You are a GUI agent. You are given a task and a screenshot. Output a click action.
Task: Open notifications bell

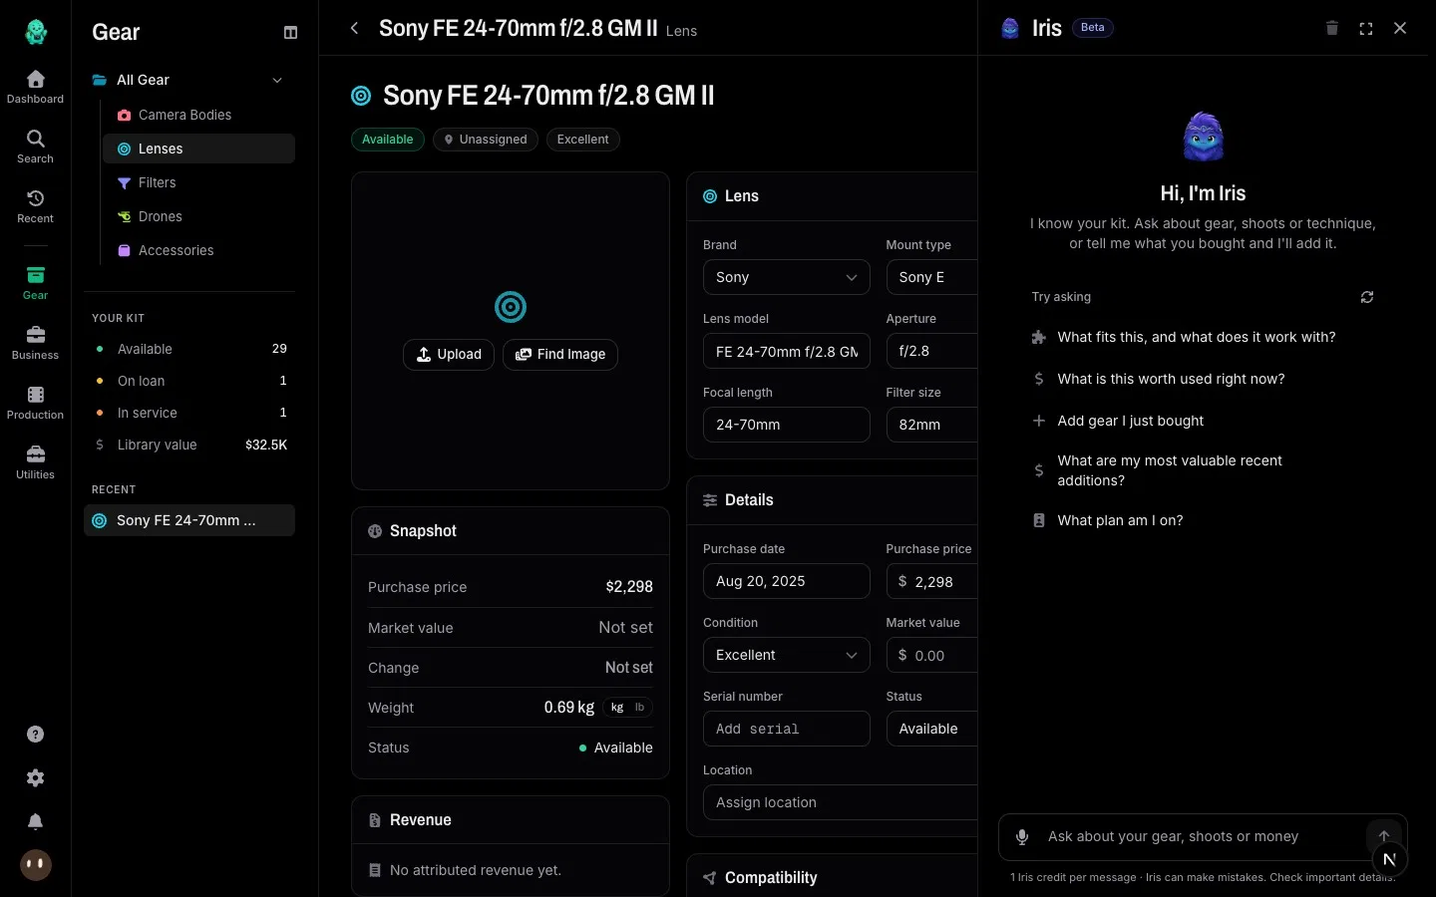(35, 822)
